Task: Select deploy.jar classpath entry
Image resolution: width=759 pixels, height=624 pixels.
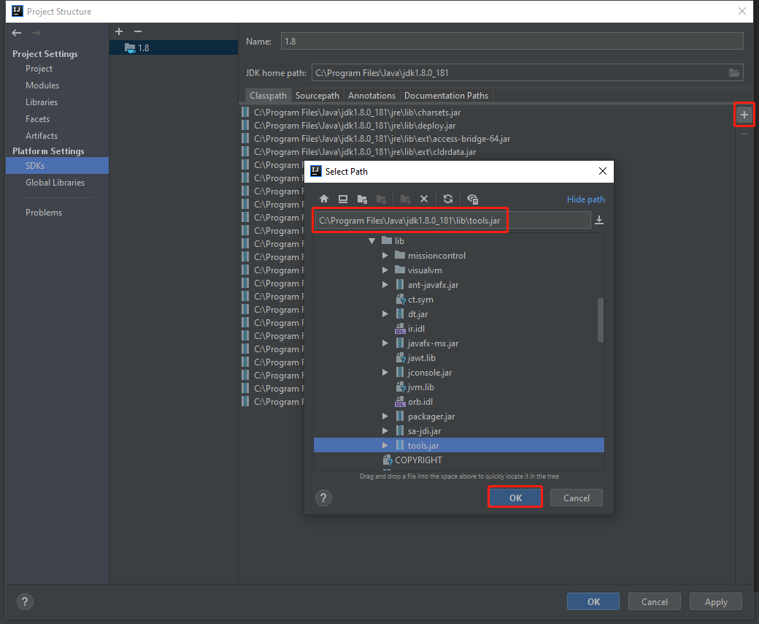Action: 355,126
